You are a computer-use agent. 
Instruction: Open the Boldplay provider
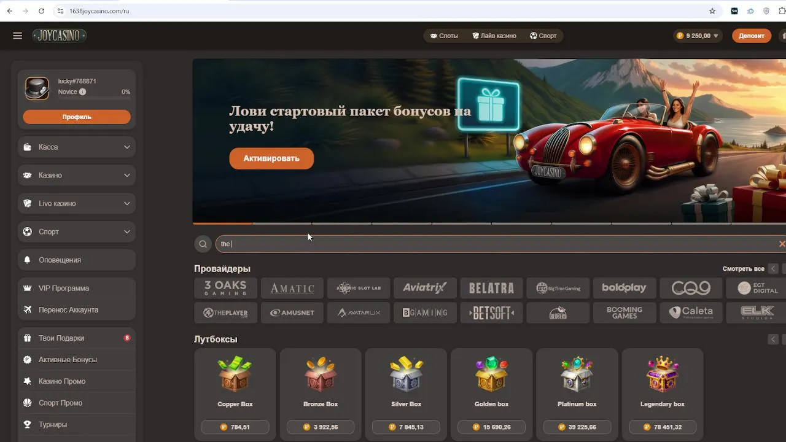625,288
